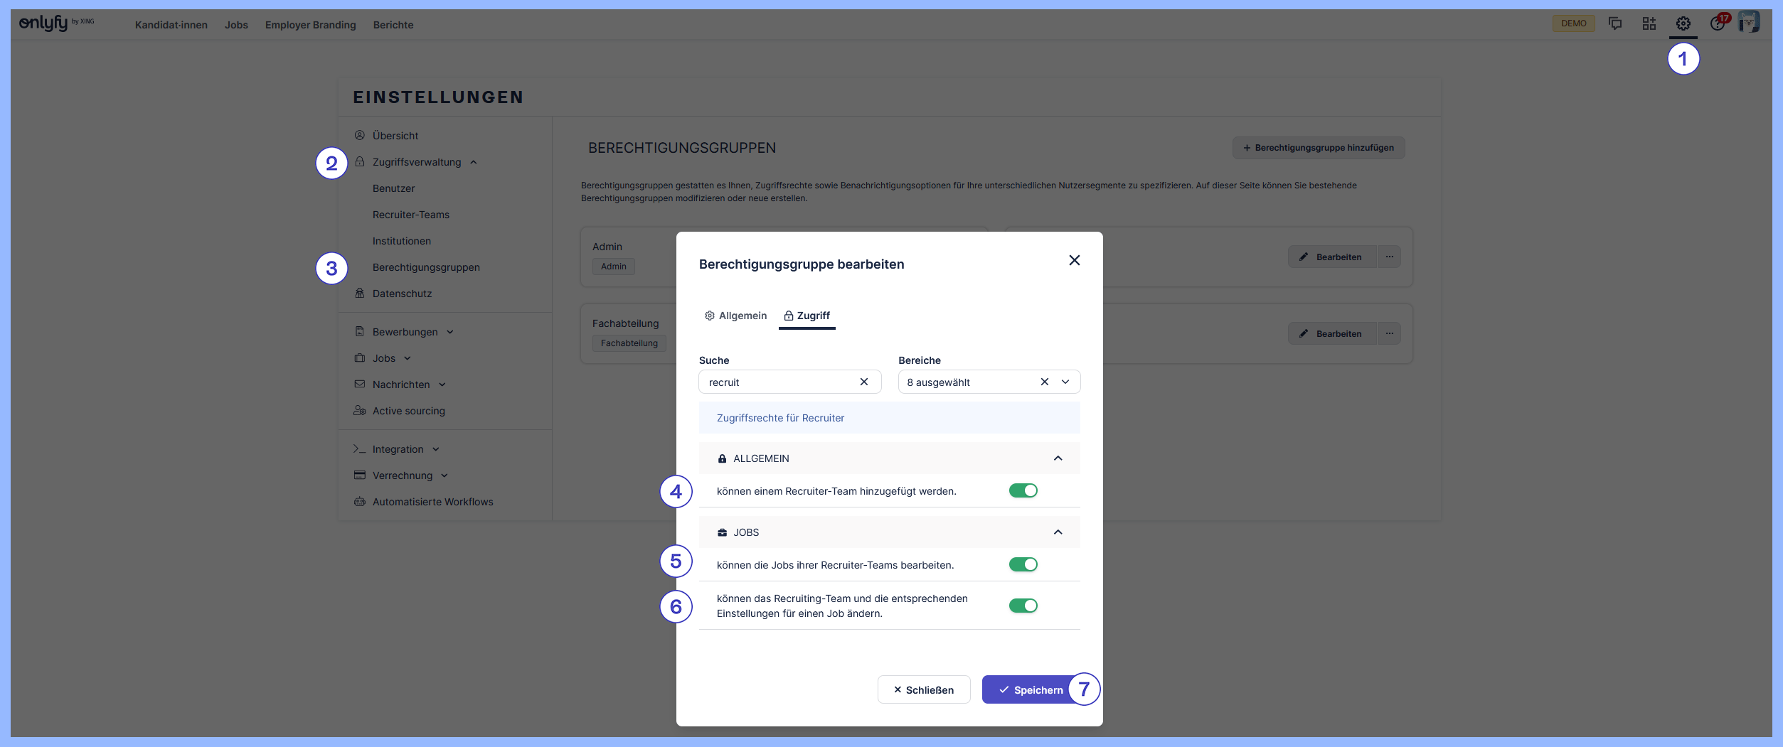Image resolution: width=1783 pixels, height=747 pixels.
Task: Click the Speichern button
Action: pos(1030,689)
